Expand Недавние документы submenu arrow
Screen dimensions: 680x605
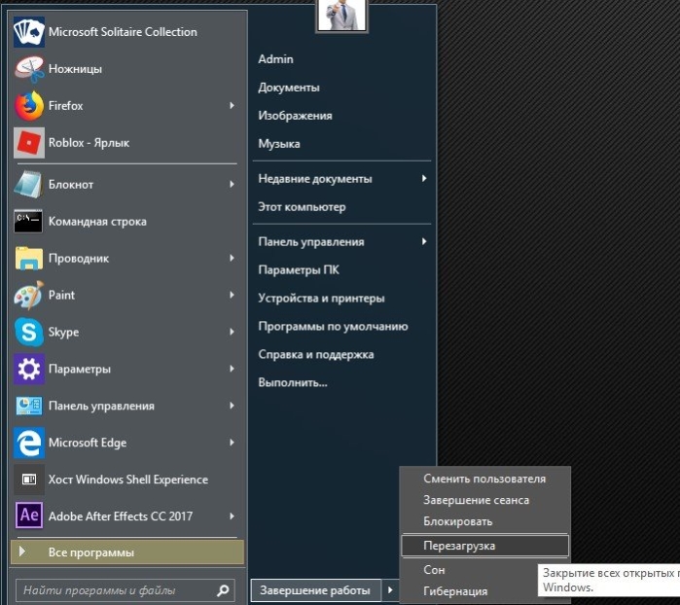pyautogui.click(x=424, y=178)
